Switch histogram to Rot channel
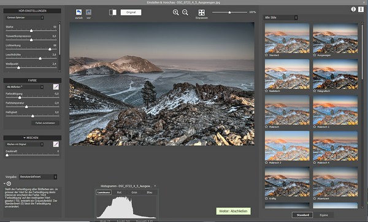368x222 pixels. [119, 193]
